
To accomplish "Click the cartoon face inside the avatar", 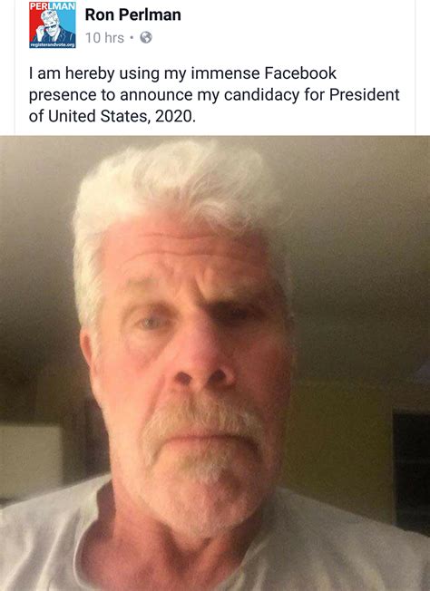I will tap(50, 22).
